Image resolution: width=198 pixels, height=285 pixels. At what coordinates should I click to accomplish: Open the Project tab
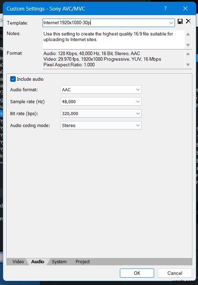(x=83, y=261)
